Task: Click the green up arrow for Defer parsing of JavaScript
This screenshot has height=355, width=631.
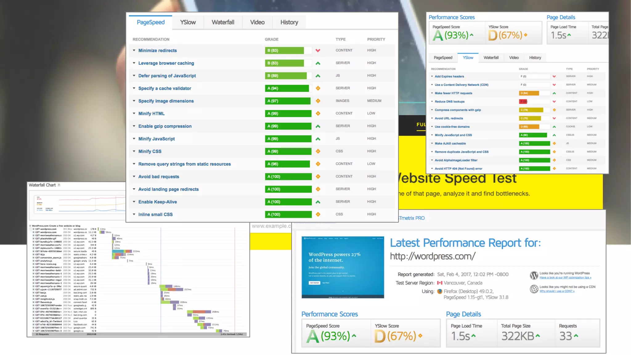Action: click(318, 76)
